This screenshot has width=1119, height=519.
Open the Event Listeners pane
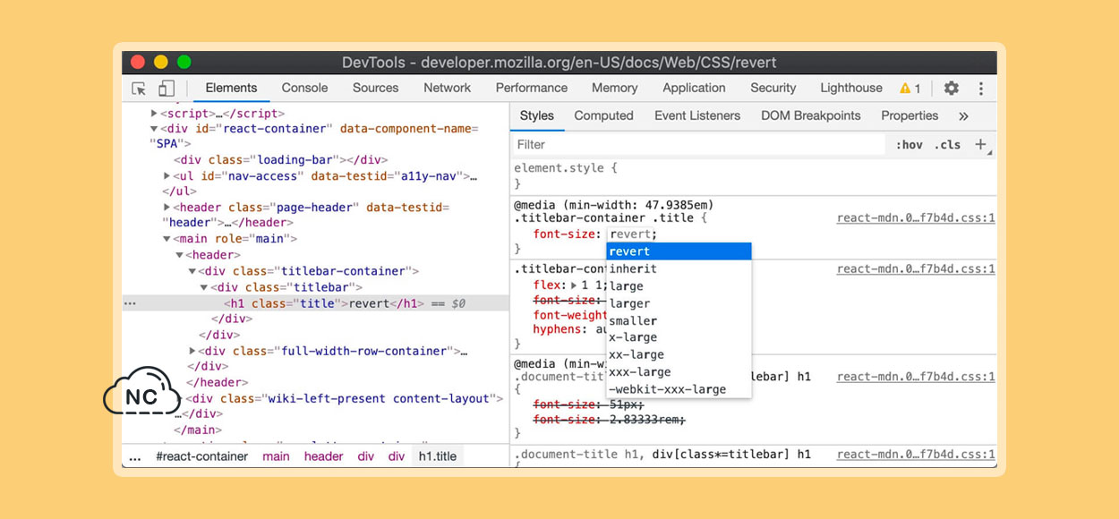coord(697,115)
